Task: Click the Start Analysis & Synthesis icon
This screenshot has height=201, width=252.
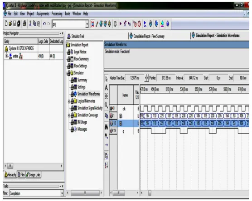Action: 125,24
